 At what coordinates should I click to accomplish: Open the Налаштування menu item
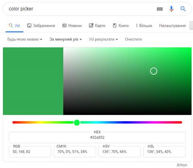173,26
